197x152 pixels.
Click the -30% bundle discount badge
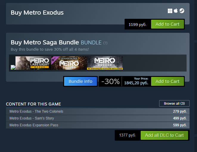[x=110, y=81]
